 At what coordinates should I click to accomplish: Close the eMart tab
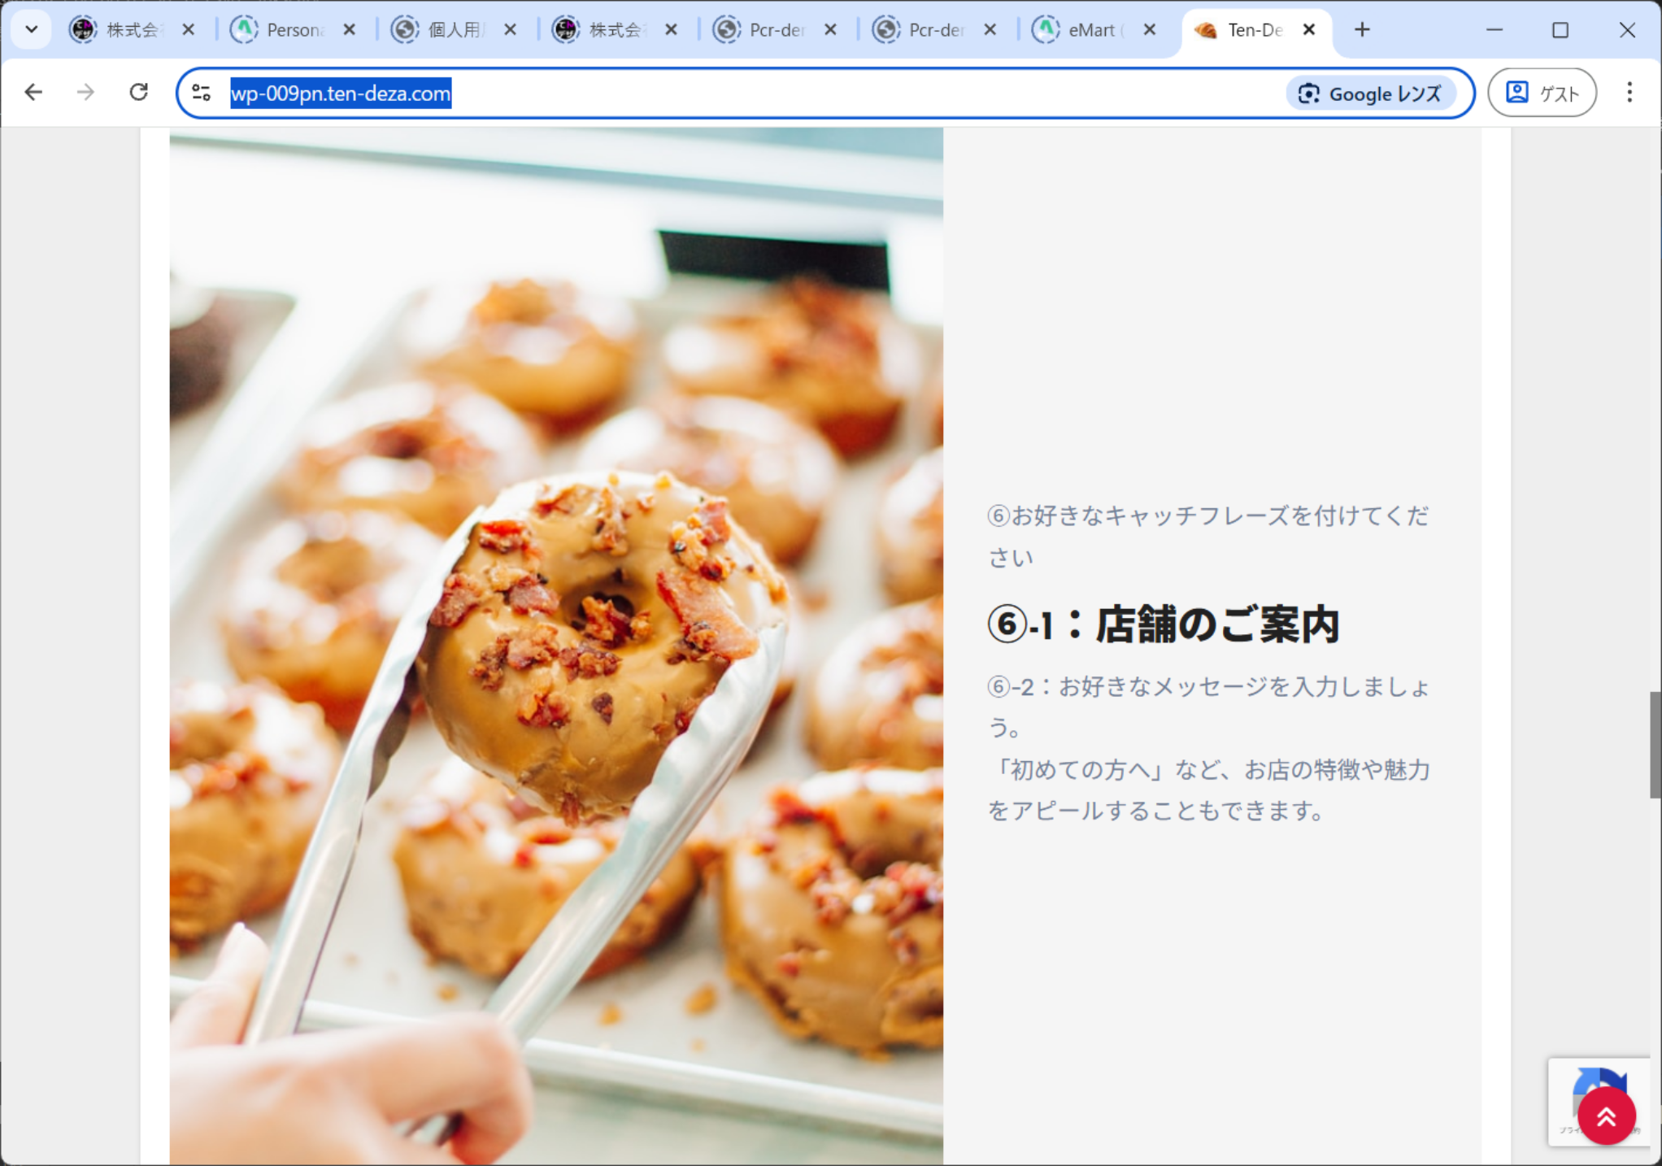(x=1150, y=30)
